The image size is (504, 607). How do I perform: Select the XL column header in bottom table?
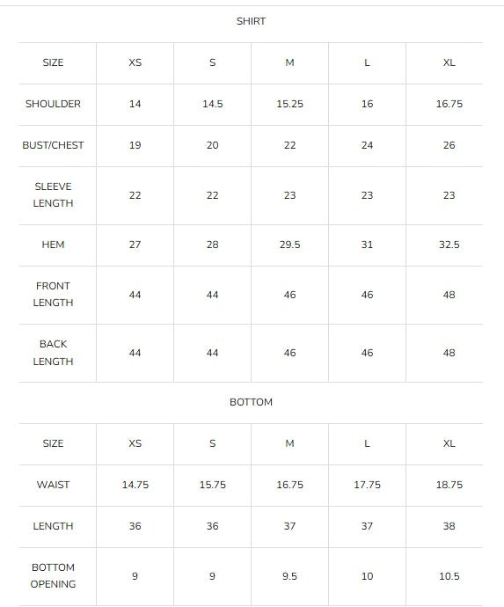pyautogui.click(x=449, y=443)
